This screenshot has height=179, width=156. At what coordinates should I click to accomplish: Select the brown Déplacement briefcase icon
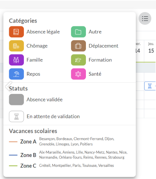(79, 46)
